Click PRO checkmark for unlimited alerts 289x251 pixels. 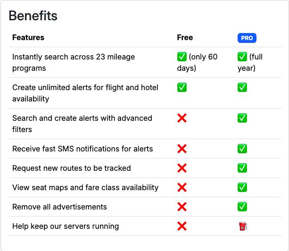pos(242,88)
